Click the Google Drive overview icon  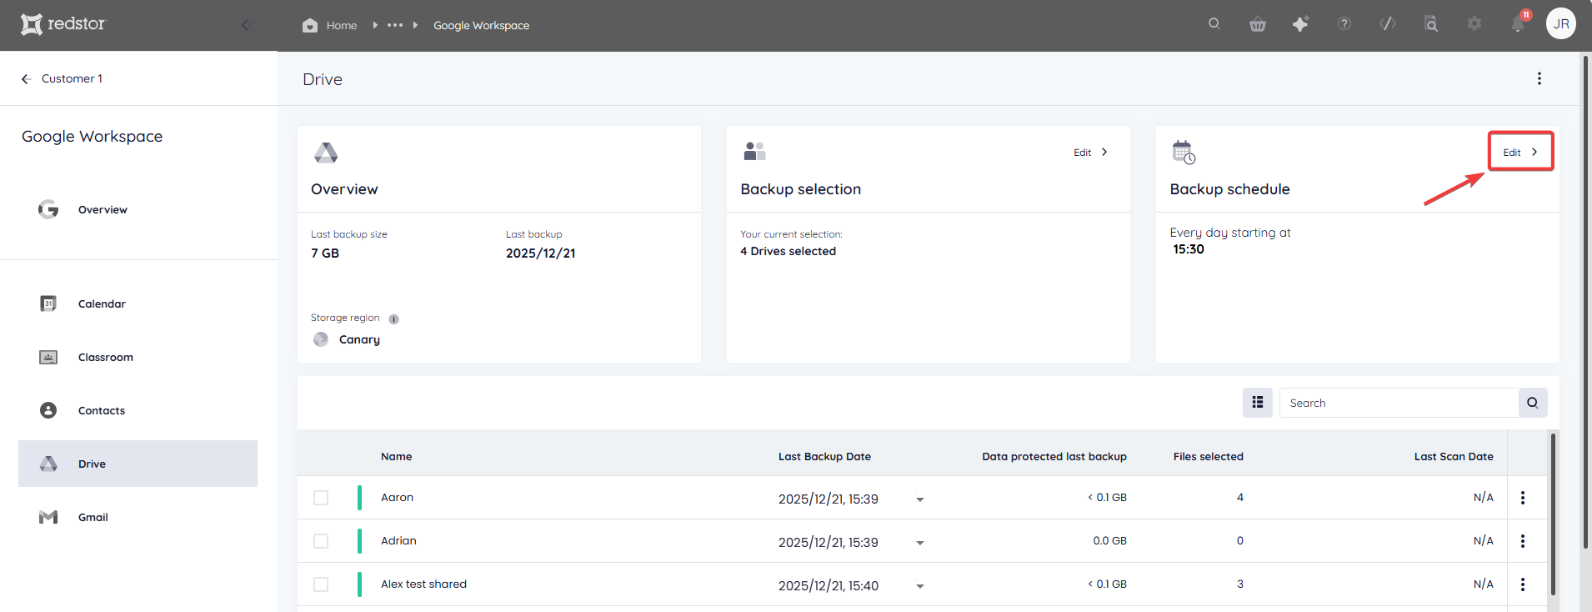[x=326, y=153]
